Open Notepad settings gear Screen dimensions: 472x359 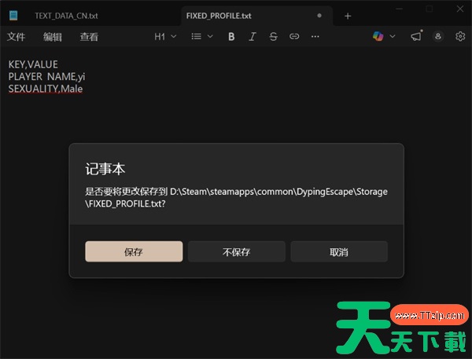[460, 36]
